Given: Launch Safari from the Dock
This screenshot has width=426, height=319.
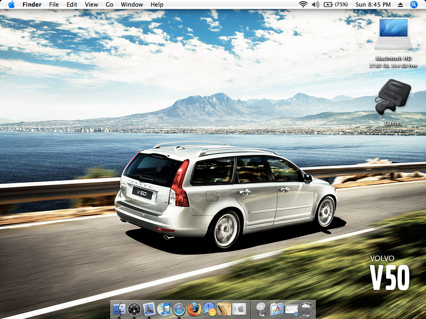Looking at the screenshot, I should tap(179, 309).
